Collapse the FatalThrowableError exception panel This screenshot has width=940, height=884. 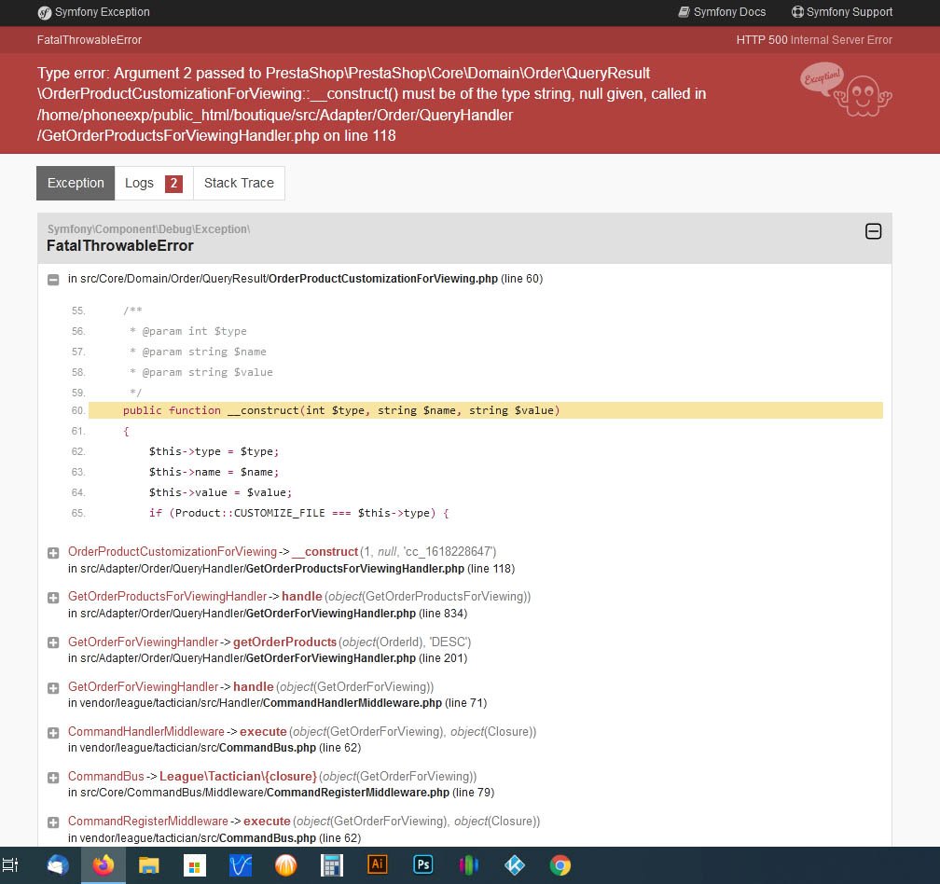[x=873, y=231]
